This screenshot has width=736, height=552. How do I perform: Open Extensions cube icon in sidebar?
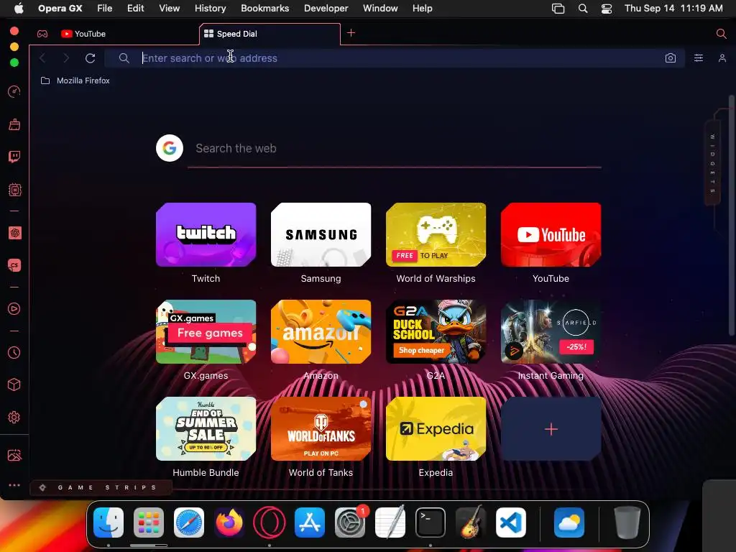14,385
